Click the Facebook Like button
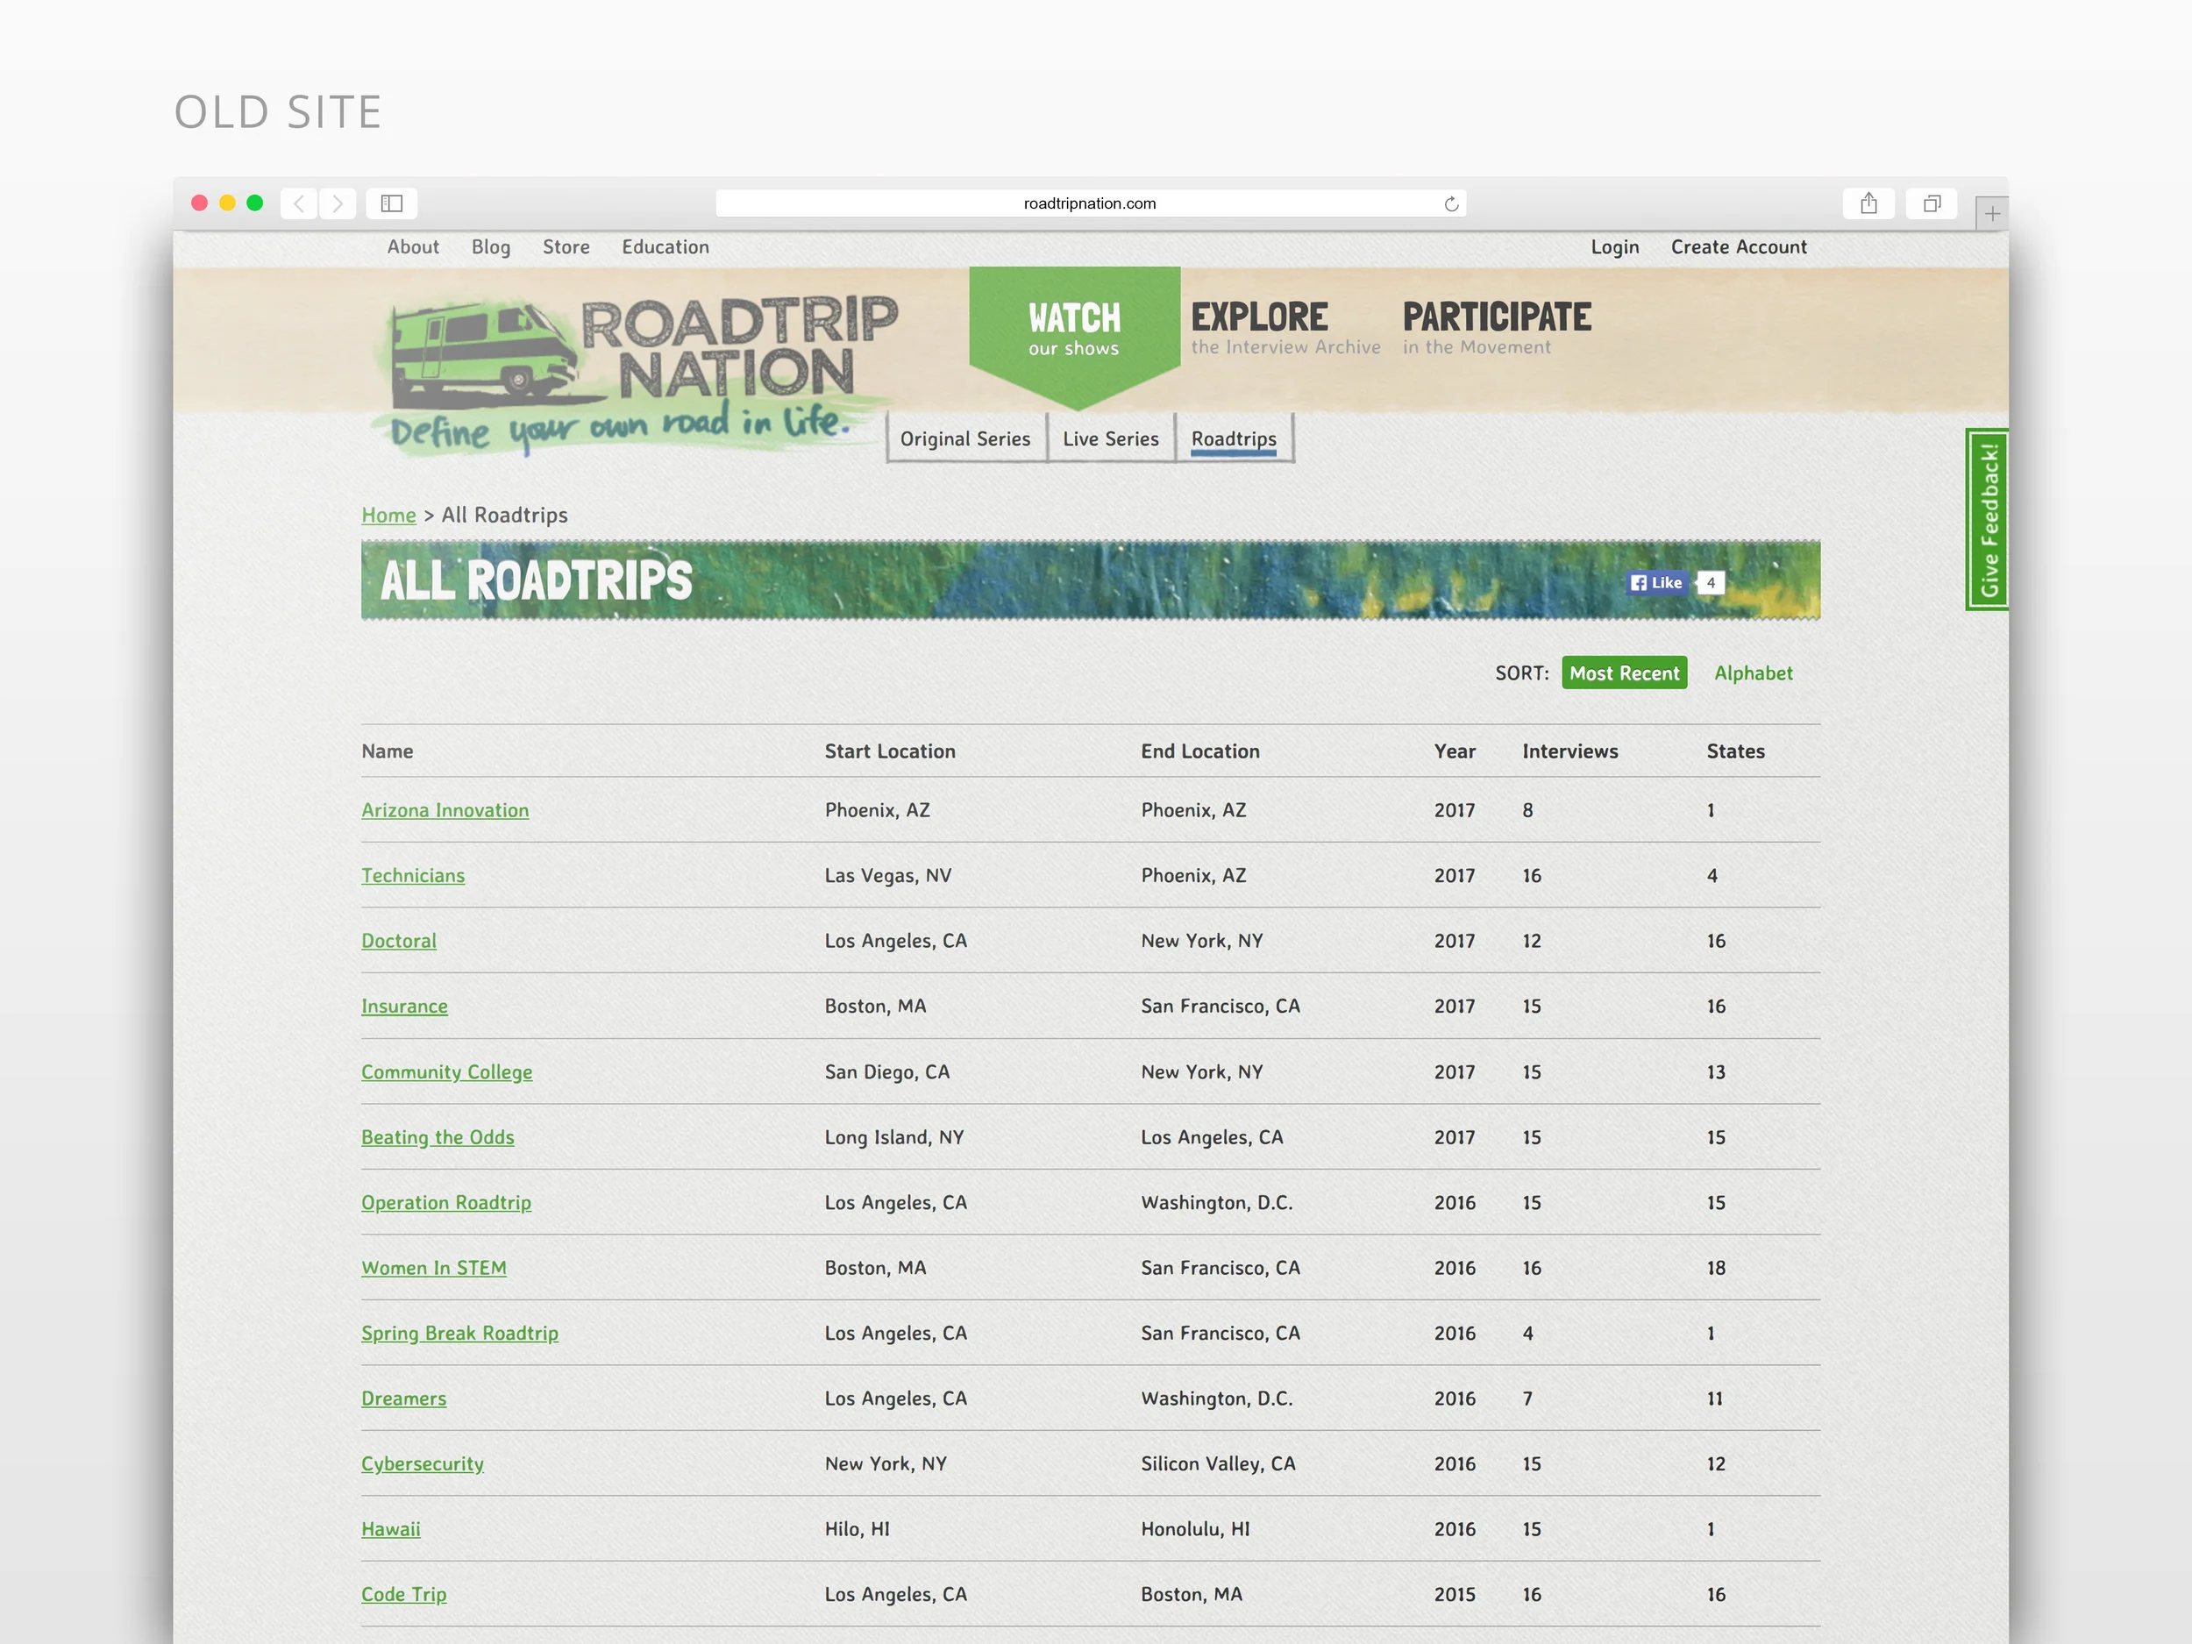2192x1644 pixels. (1657, 583)
